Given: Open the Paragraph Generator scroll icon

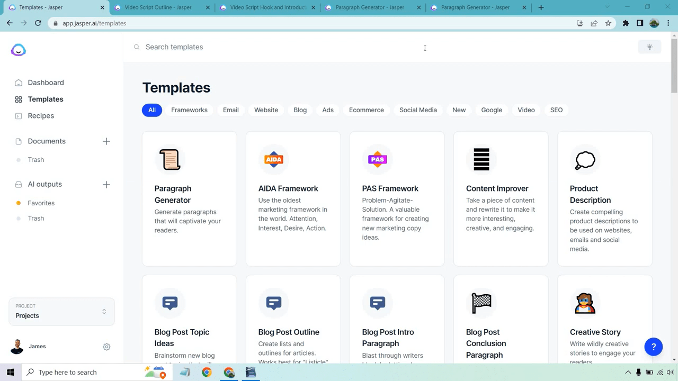Looking at the screenshot, I should coord(170,159).
